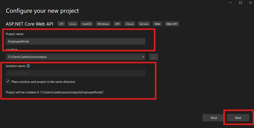Click inside the Project name text field

75,41
